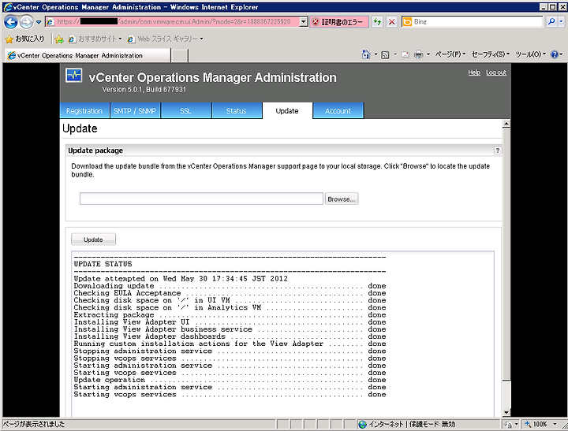Switch to the Account tab
The width and height of the screenshot is (568, 431).
click(338, 111)
